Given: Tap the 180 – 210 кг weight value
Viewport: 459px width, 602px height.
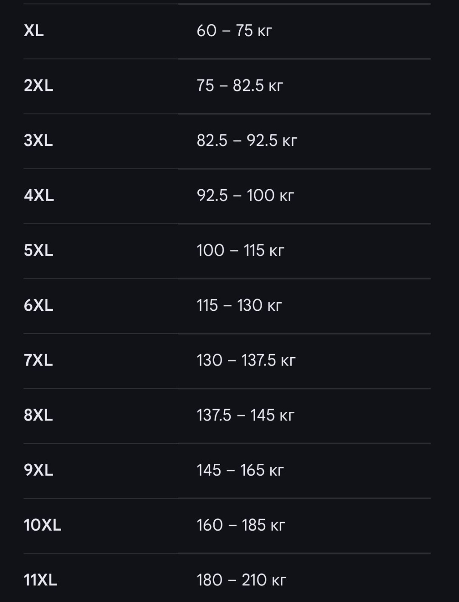Looking at the screenshot, I should [x=241, y=580].
